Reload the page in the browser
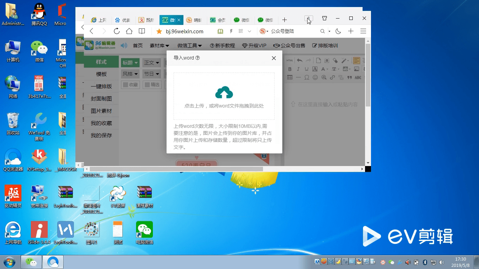 [x=117, y=31]
